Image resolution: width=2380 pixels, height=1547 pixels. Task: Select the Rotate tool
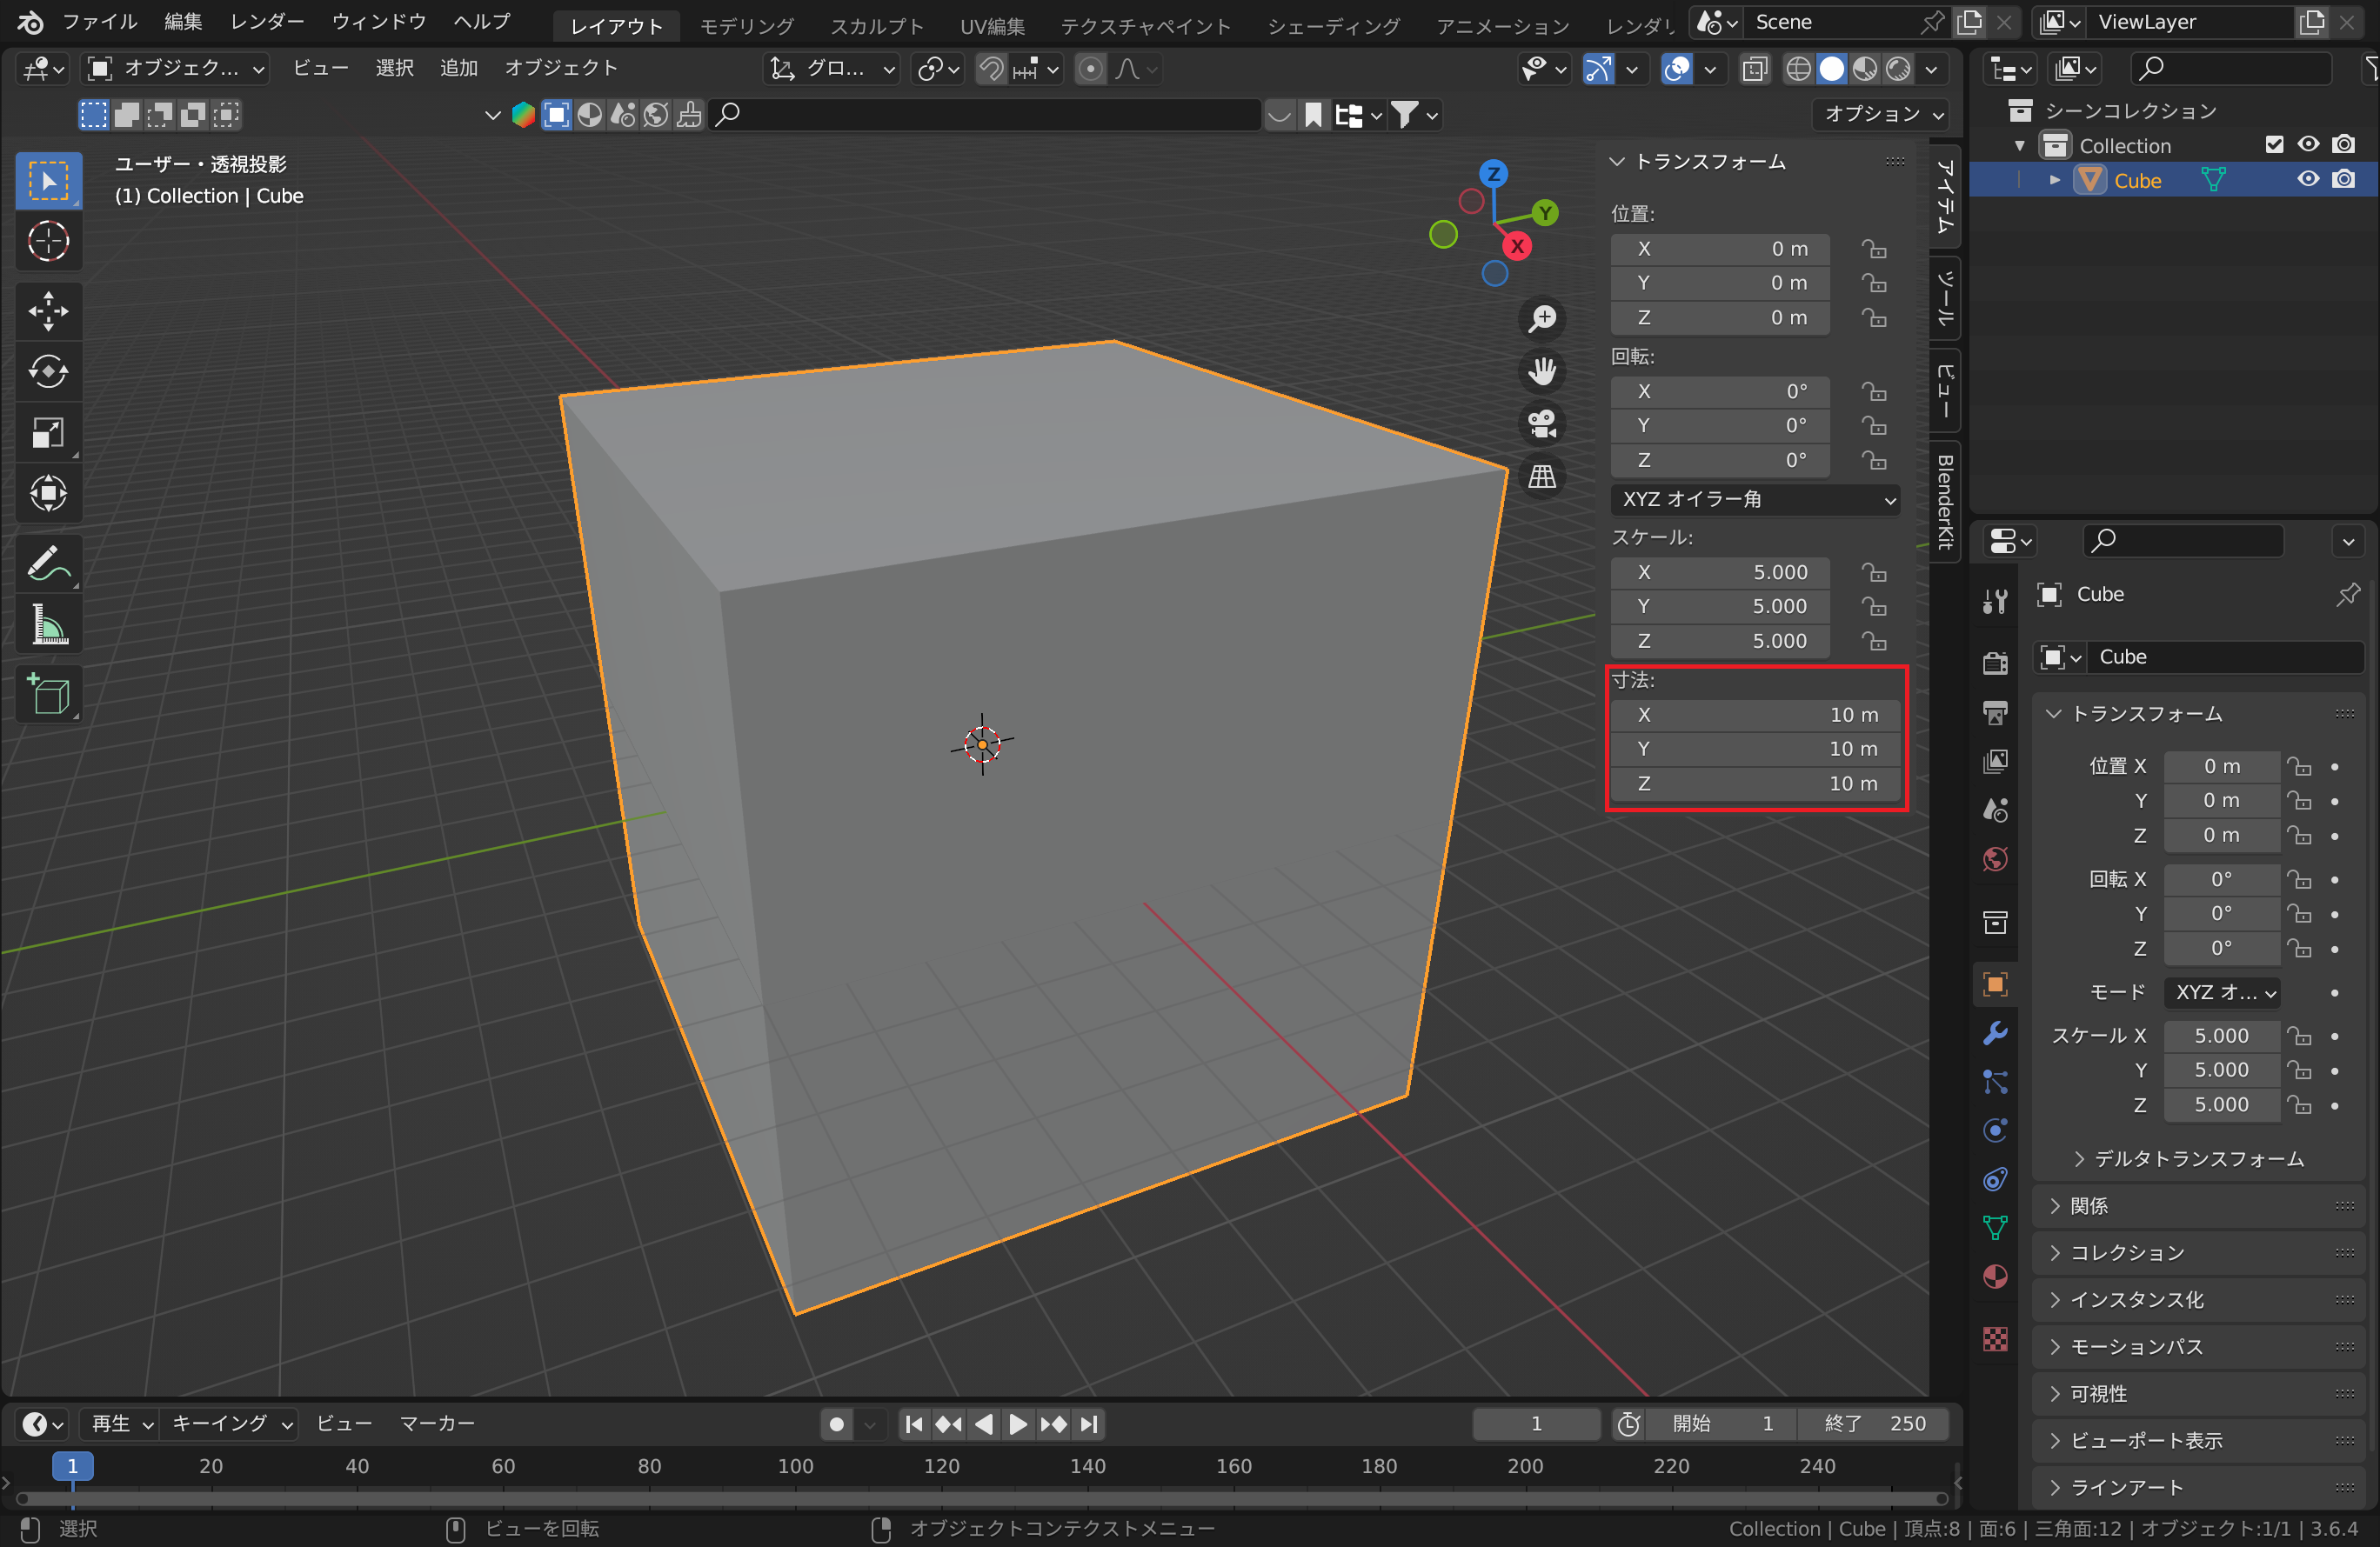pos(48,372)
